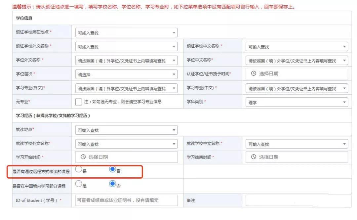Image resolution: width=357 pixels, height=220 pixels.
Task: Click the ID of Student 学号 input field
Action: (x=126, y=200)
